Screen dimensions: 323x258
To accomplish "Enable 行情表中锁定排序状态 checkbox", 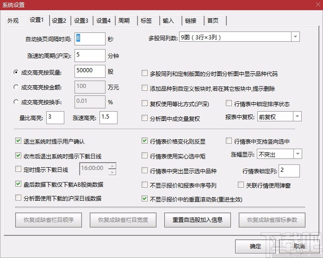I will pos(229,103).
